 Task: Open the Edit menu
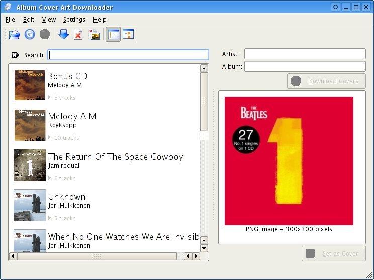click(x=29, y=20)
